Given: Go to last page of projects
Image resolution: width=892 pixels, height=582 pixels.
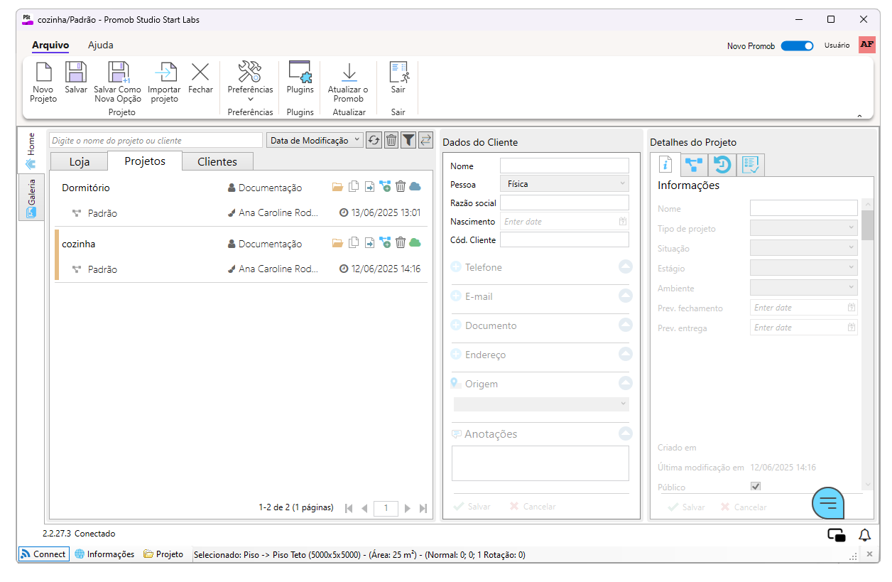Looking at the screenshot, I should 423,508.
